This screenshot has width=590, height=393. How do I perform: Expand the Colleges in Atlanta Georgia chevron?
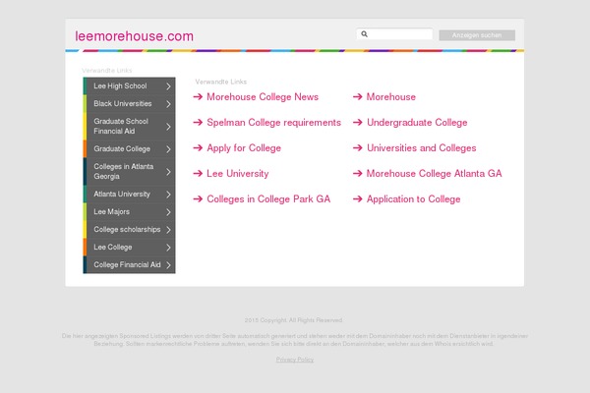click(168, 172)
